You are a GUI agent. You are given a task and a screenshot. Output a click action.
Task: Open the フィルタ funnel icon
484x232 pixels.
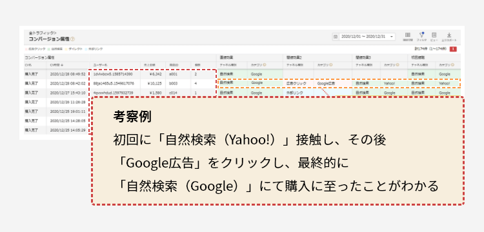[x=421, y=35]
